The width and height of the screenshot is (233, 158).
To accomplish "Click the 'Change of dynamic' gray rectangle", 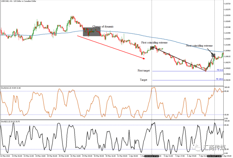I will [92, 32].
